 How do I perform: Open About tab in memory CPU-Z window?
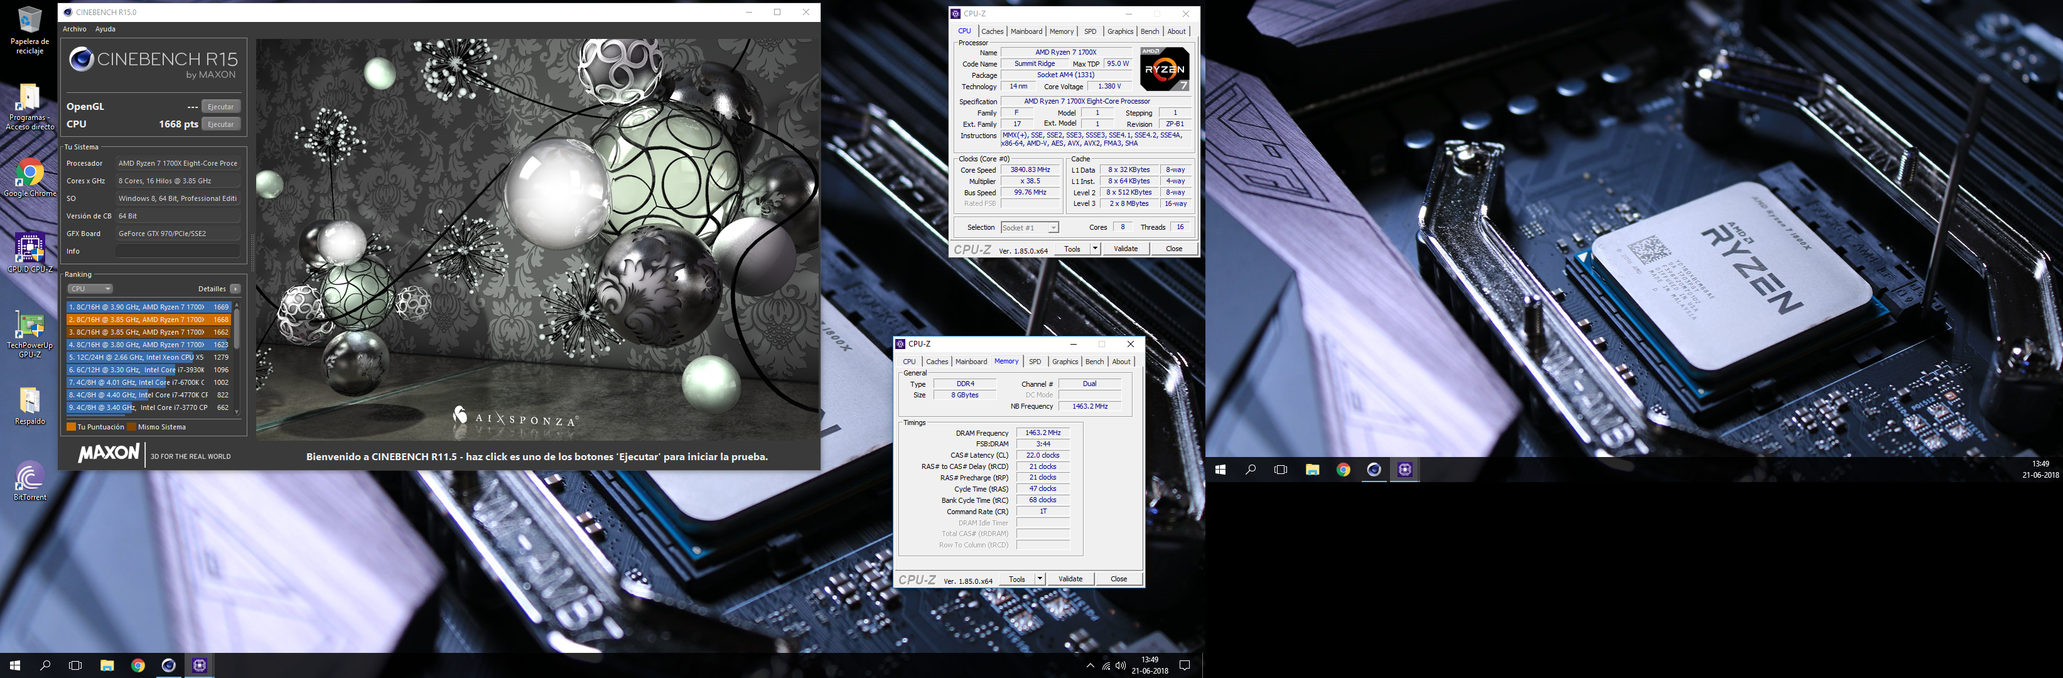[1121, 362]
